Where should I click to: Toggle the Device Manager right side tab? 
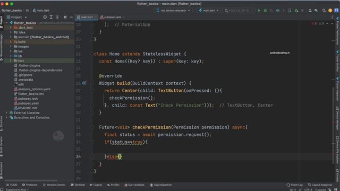(338, 118)
